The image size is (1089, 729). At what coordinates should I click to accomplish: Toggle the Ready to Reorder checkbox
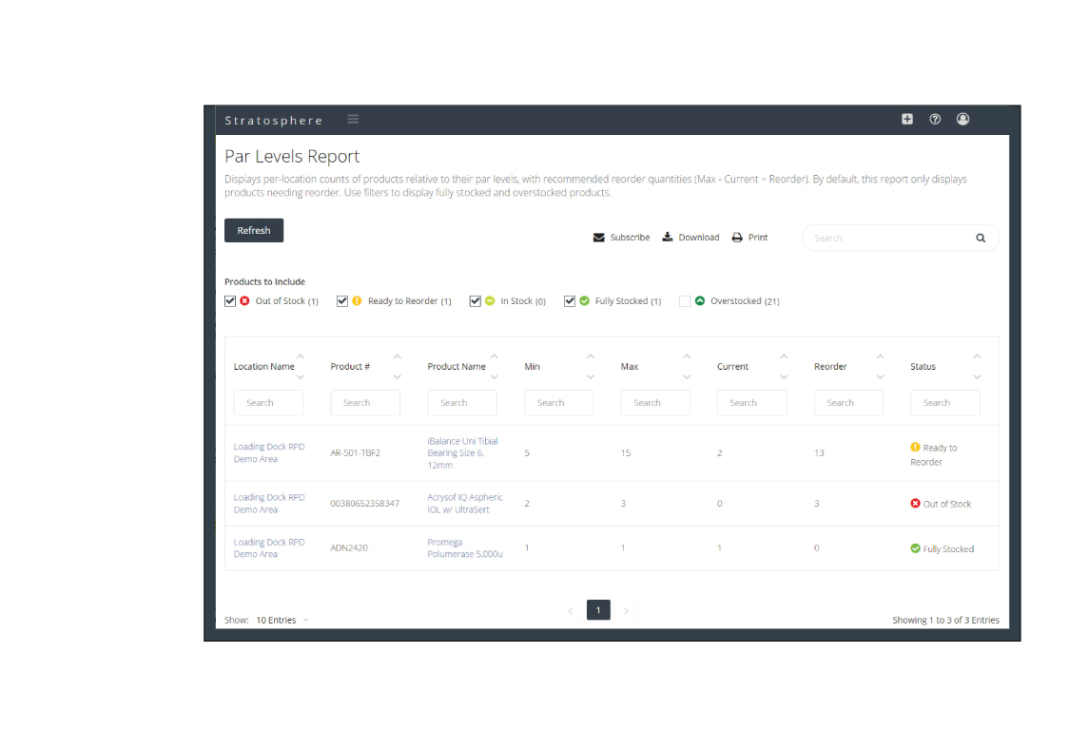pos(342,300)
